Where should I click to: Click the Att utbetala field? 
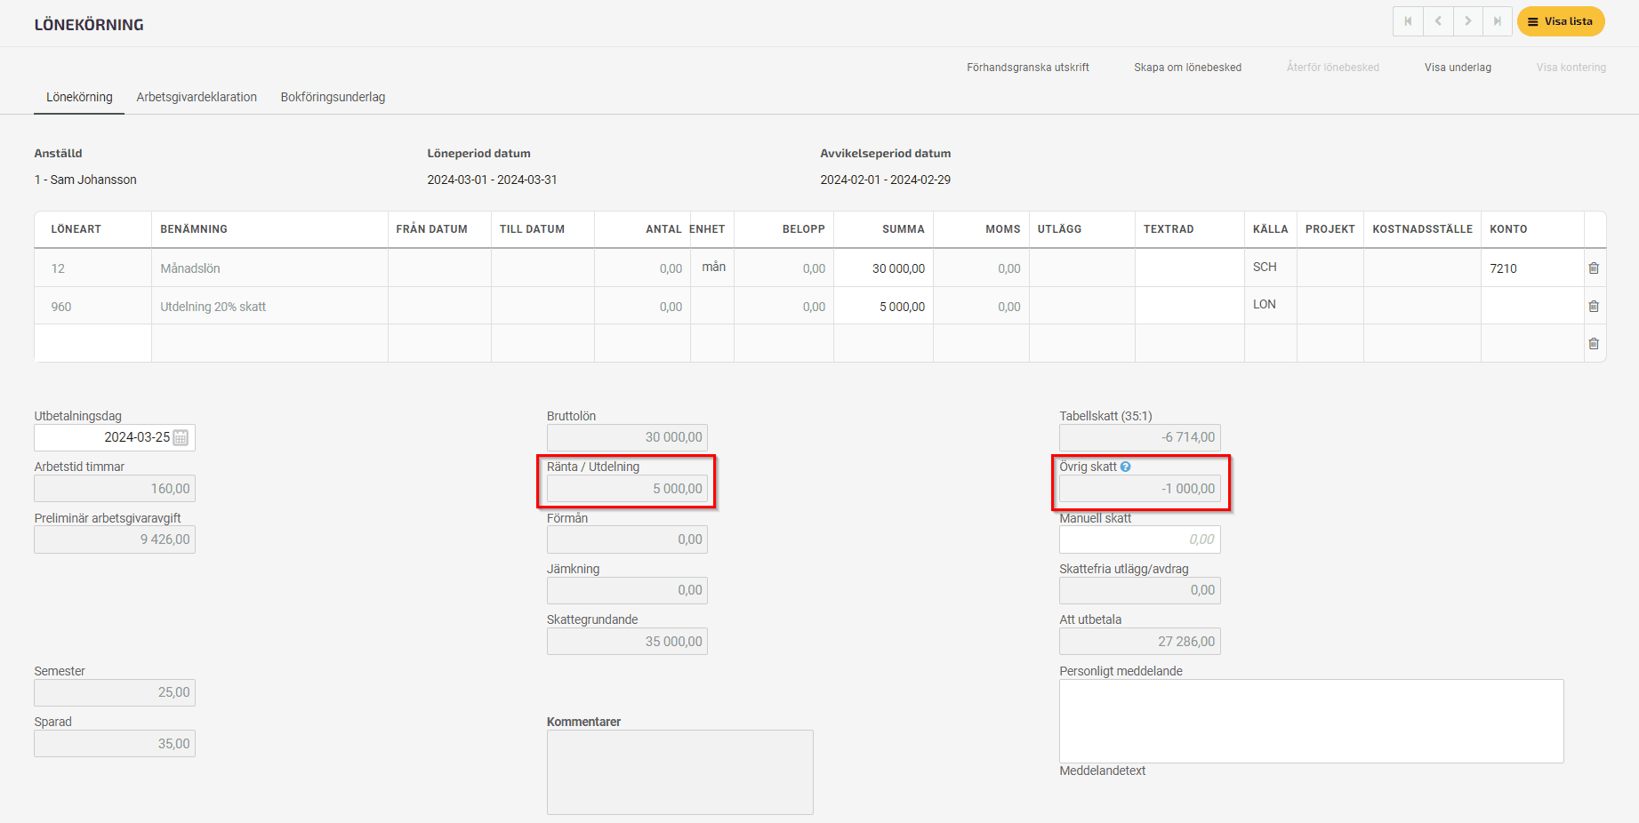click(1139, 642)
